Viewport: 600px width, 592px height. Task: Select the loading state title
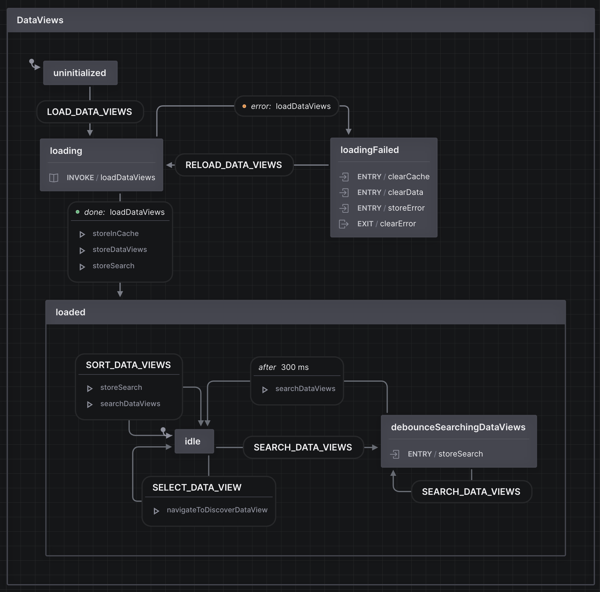click(66, 151)
